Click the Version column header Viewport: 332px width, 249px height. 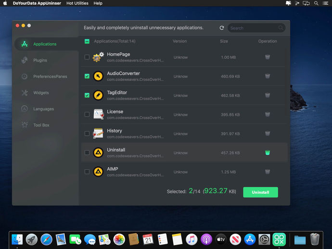[179, 41]
